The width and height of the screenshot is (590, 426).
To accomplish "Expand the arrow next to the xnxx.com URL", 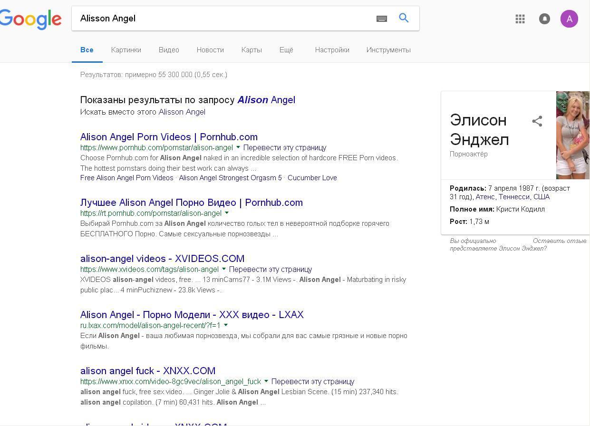I will pos(266,381).
